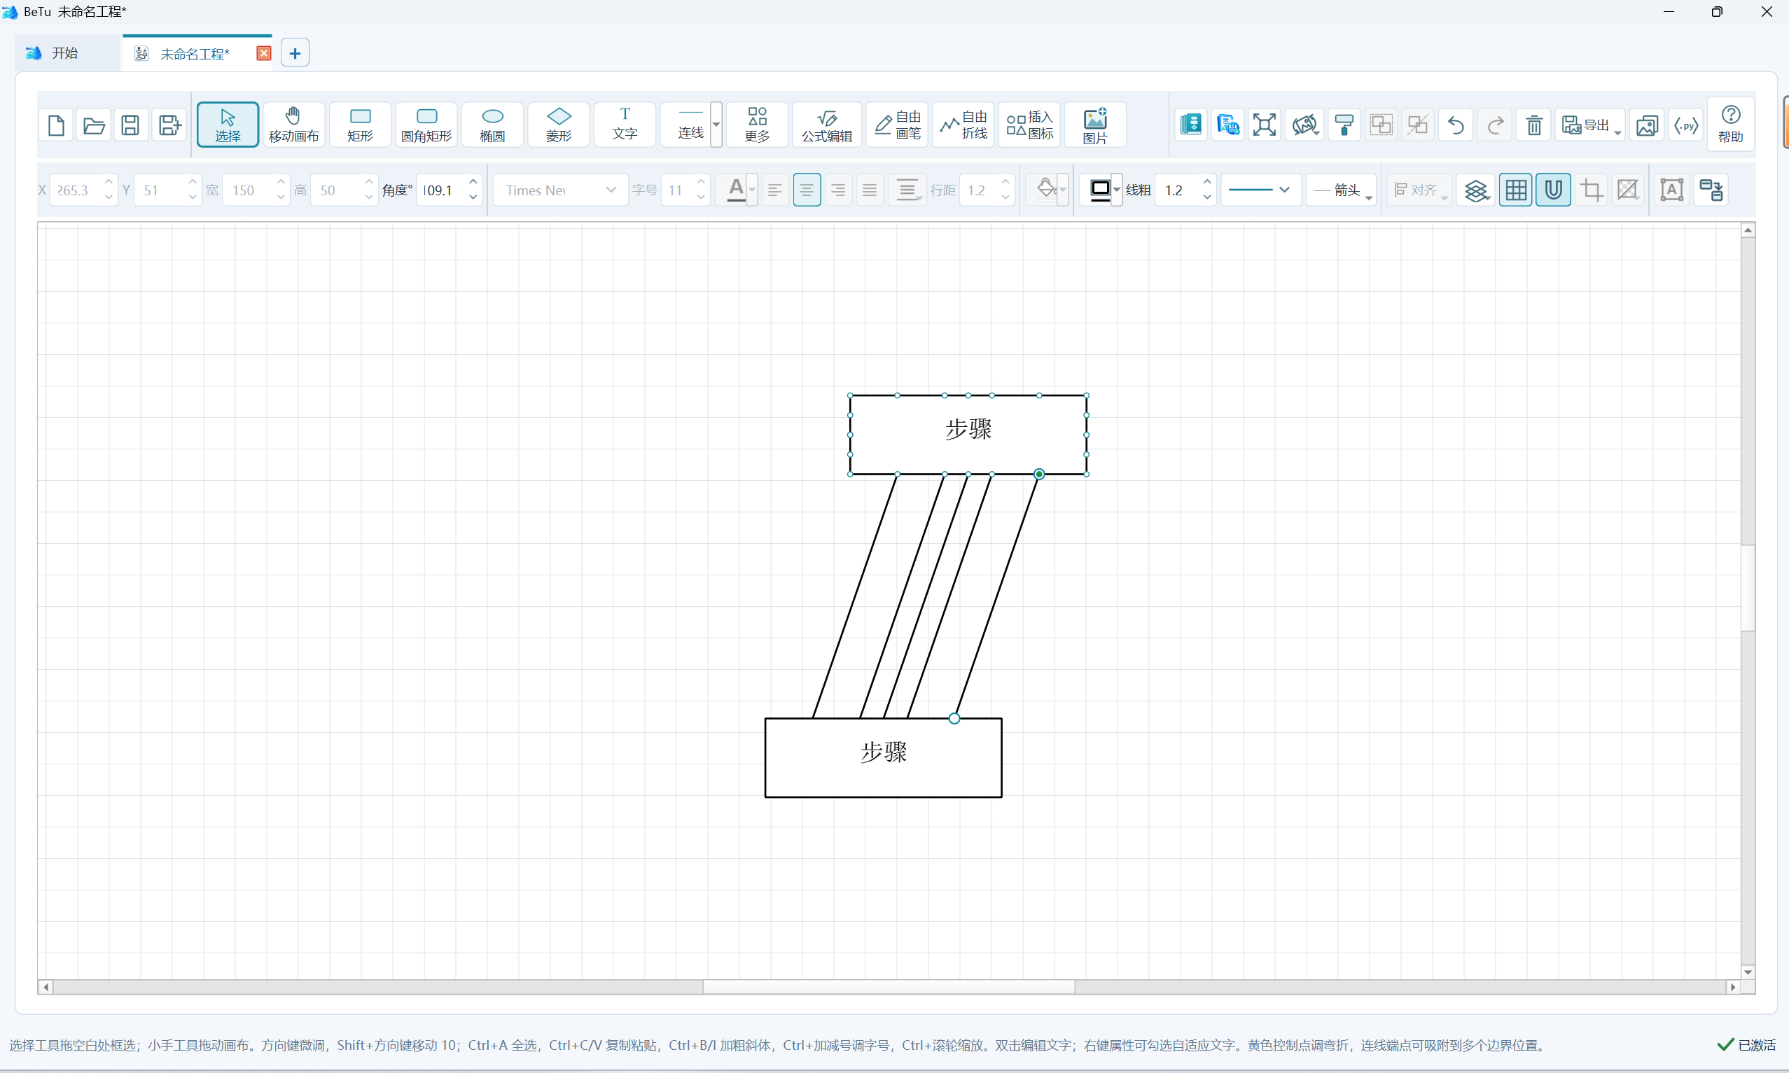The width and height of the screenshot is (1789, 1073).
Task: Open the 更多 more shapes button
Action: (757, 125)
